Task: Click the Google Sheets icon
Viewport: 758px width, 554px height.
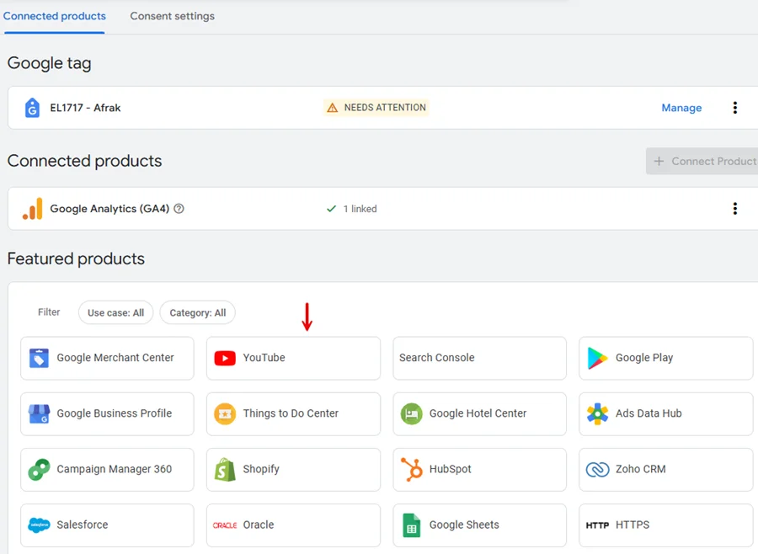Action: pos(411,525)
